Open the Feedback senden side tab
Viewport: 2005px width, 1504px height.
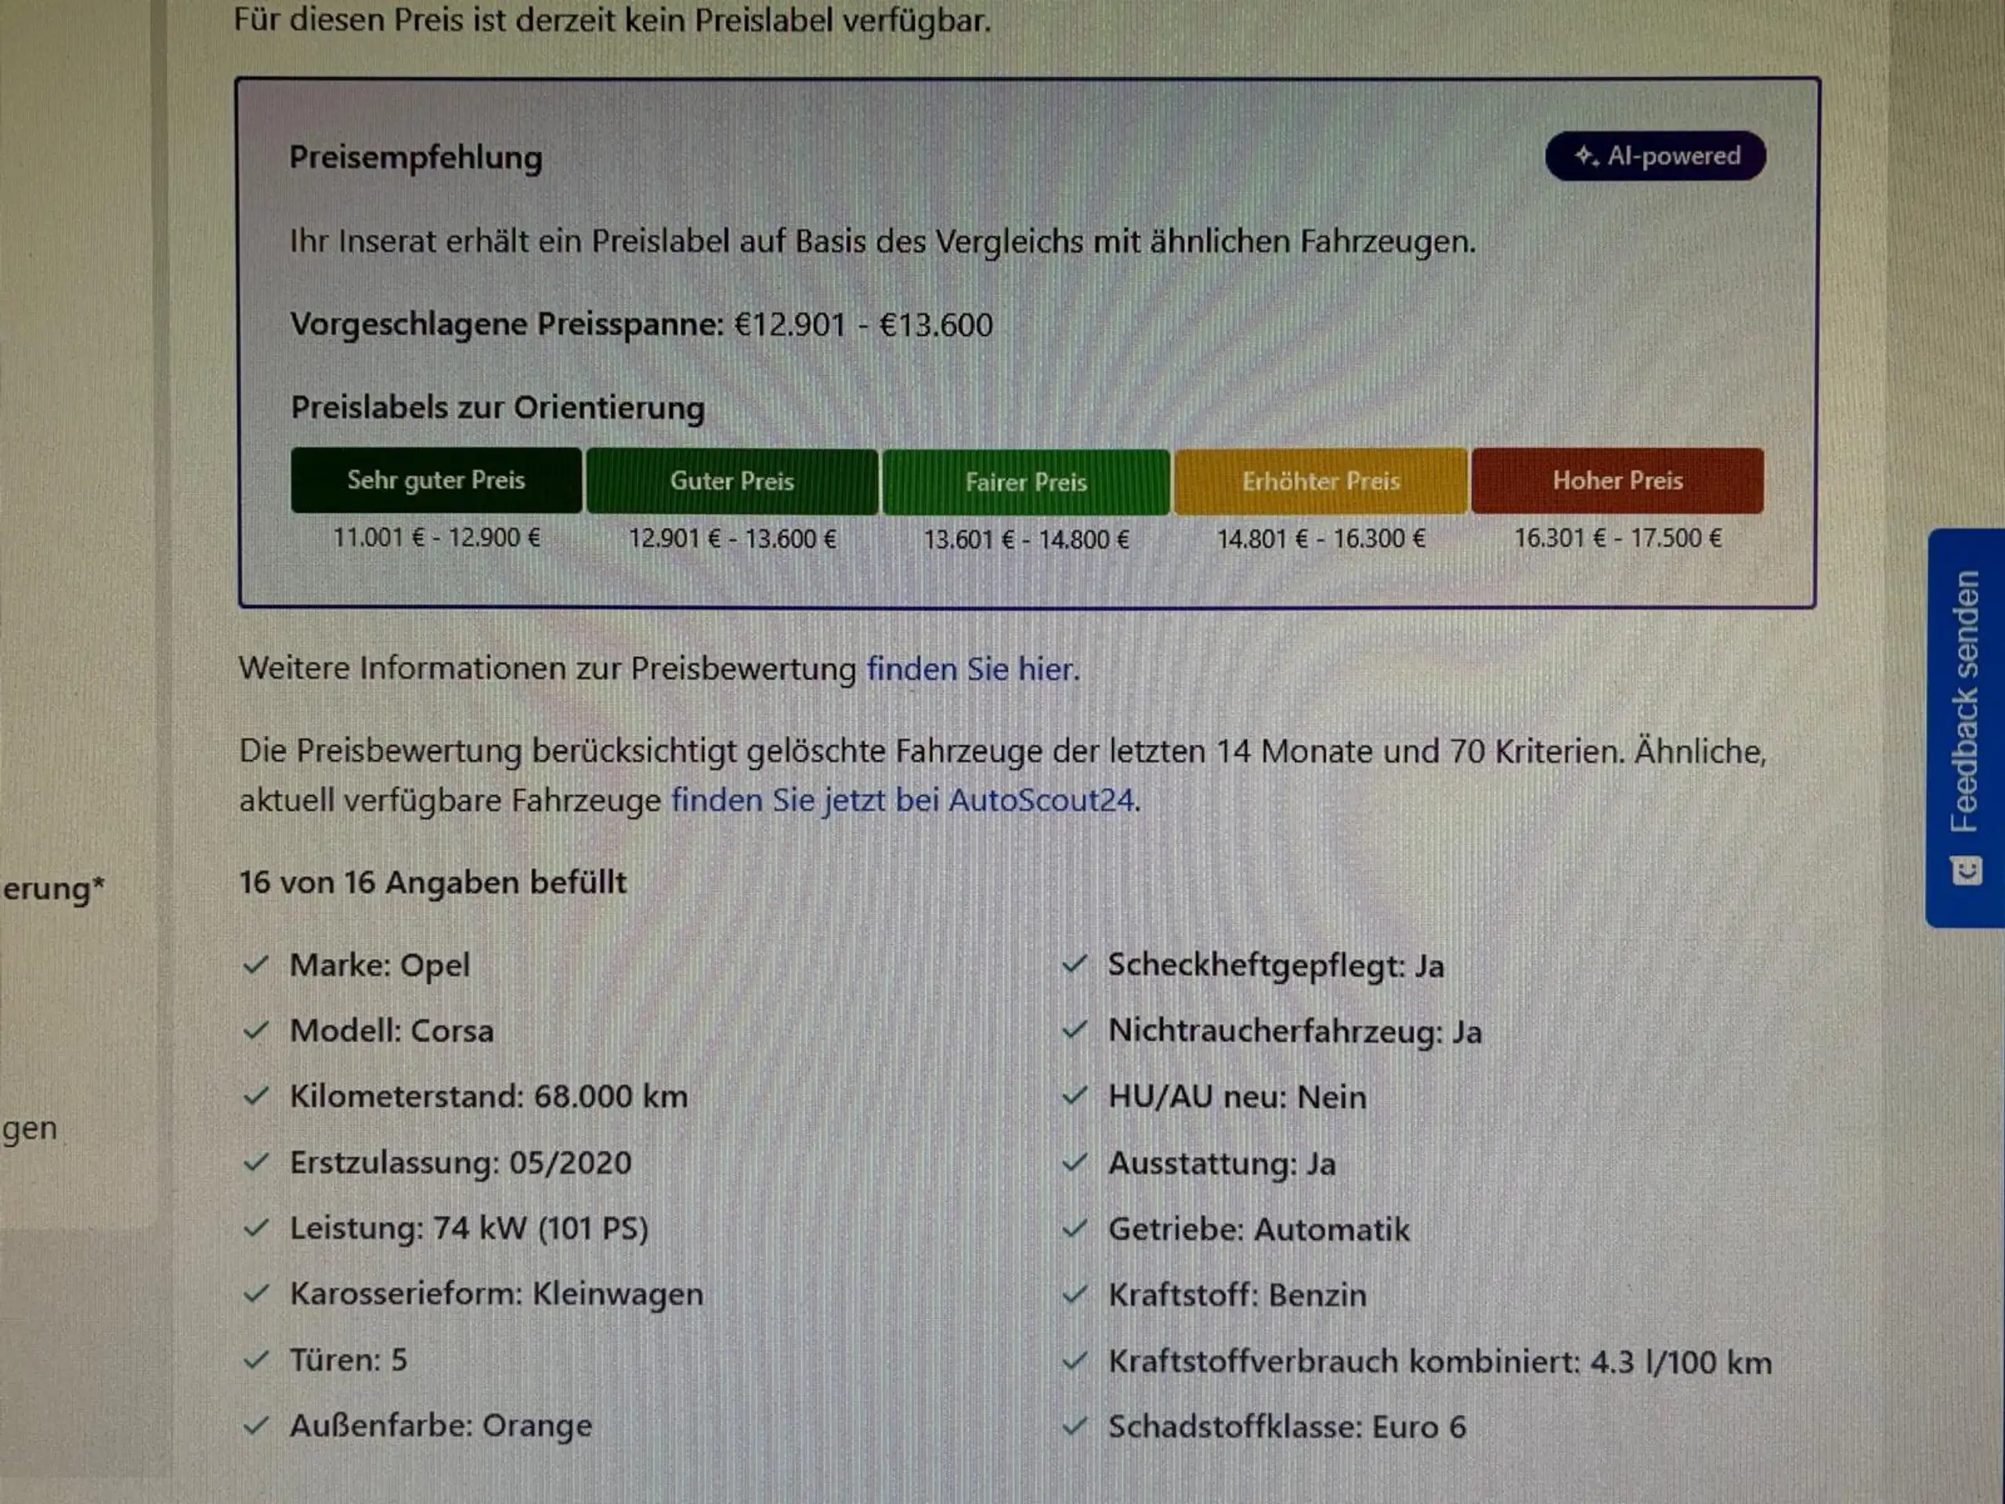coord(1965,728)
